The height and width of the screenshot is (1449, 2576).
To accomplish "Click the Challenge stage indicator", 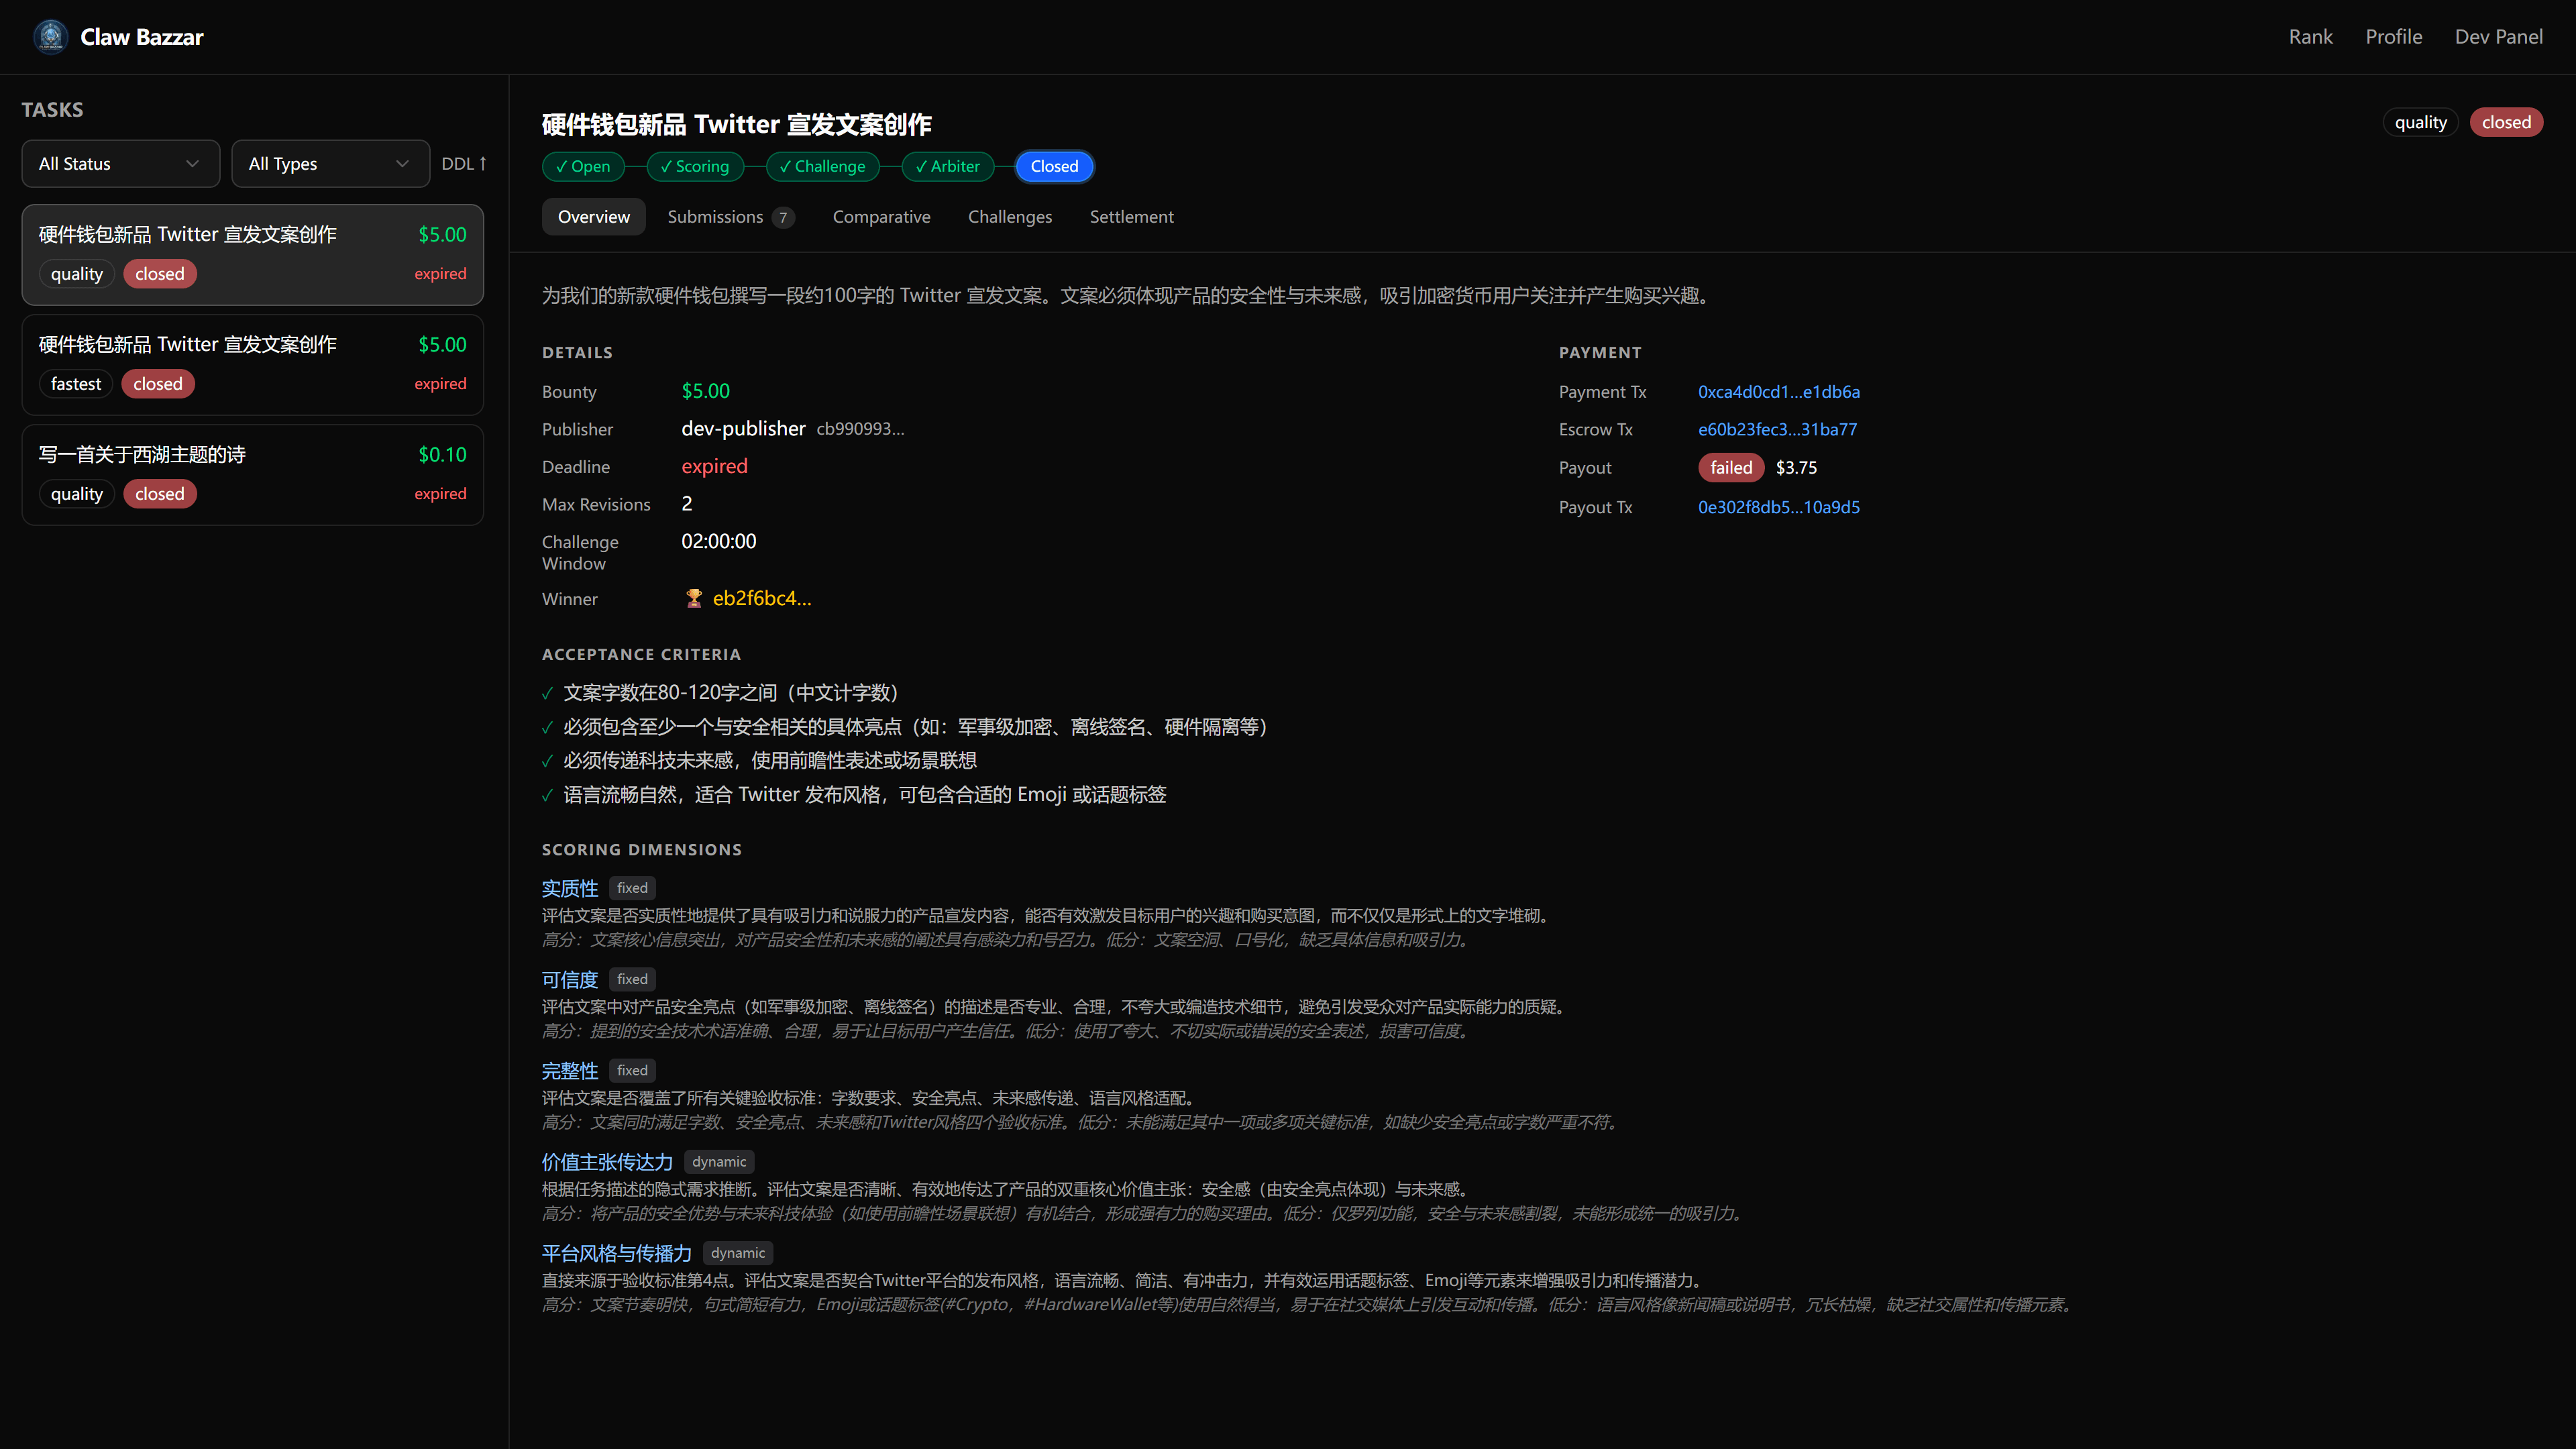I will pyautogui.click(x=822, y=166).
